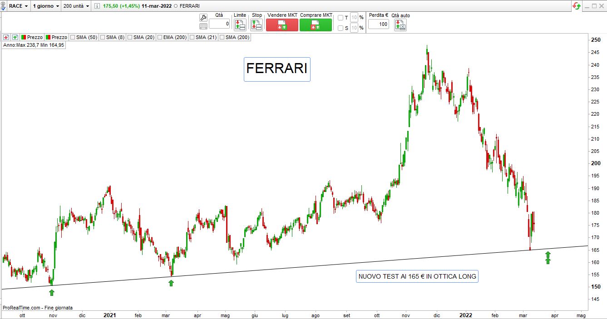The height and width of the screenshot is (319, 607).
Task: Open the RACE ticker dropdown
Action: (19, 6)
